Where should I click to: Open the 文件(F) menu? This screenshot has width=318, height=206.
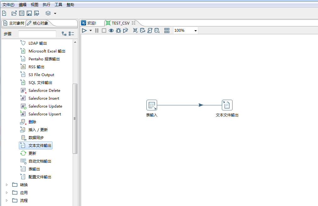pyautogui.click(x=8, y=5)
